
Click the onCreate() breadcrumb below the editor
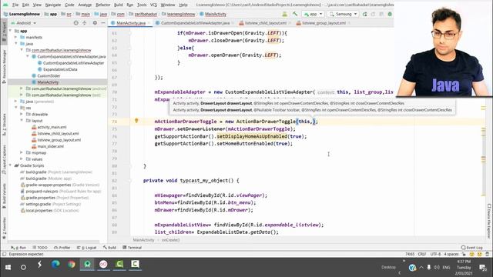point(170,240)
